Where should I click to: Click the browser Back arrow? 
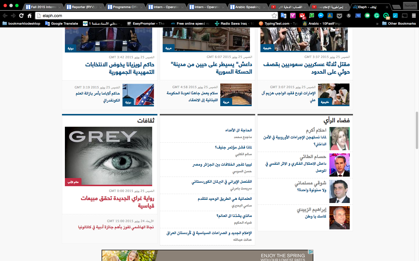(x=5, y=16)
